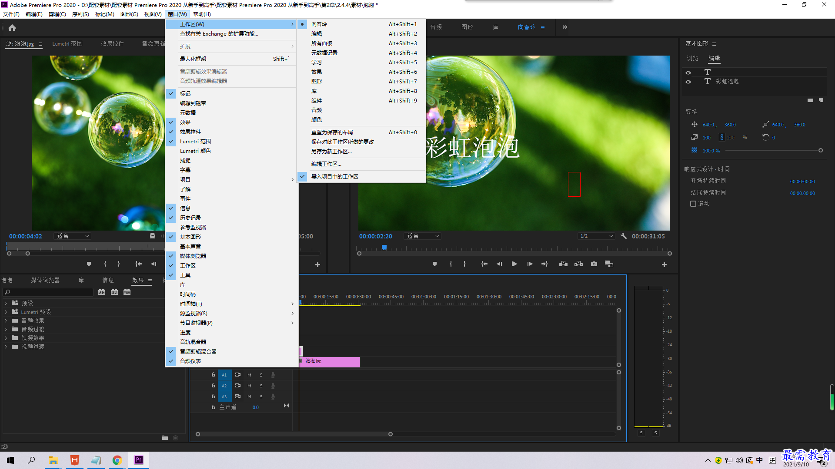Image resolution: width=835 pixels, height=469 pixels.
Task: Select 所有面板 workspace from submenu
Action: (x=361, y=43)
